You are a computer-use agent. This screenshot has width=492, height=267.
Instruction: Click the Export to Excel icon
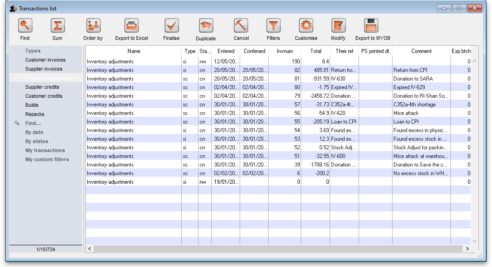point(132,26)
